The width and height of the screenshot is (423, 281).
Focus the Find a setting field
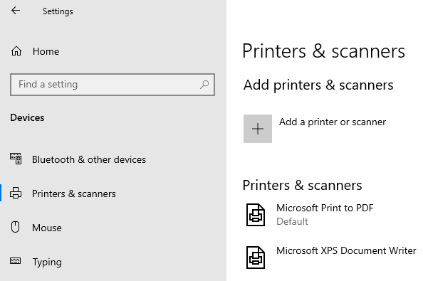113,85
